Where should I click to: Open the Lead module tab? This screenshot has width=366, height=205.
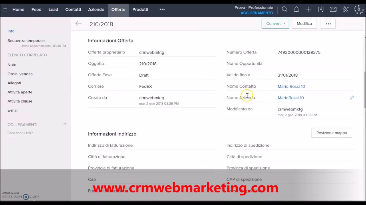pyautogui.click(x=53, y=9)
